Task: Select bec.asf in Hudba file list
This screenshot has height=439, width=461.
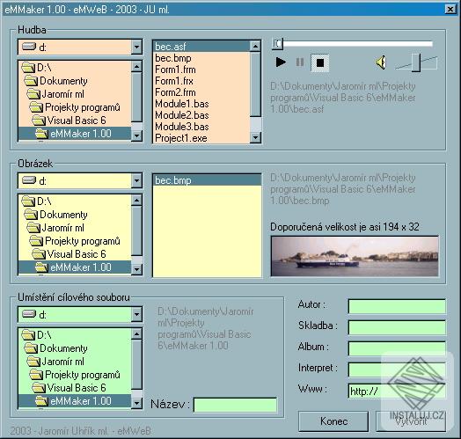Action: click(201, 47)
